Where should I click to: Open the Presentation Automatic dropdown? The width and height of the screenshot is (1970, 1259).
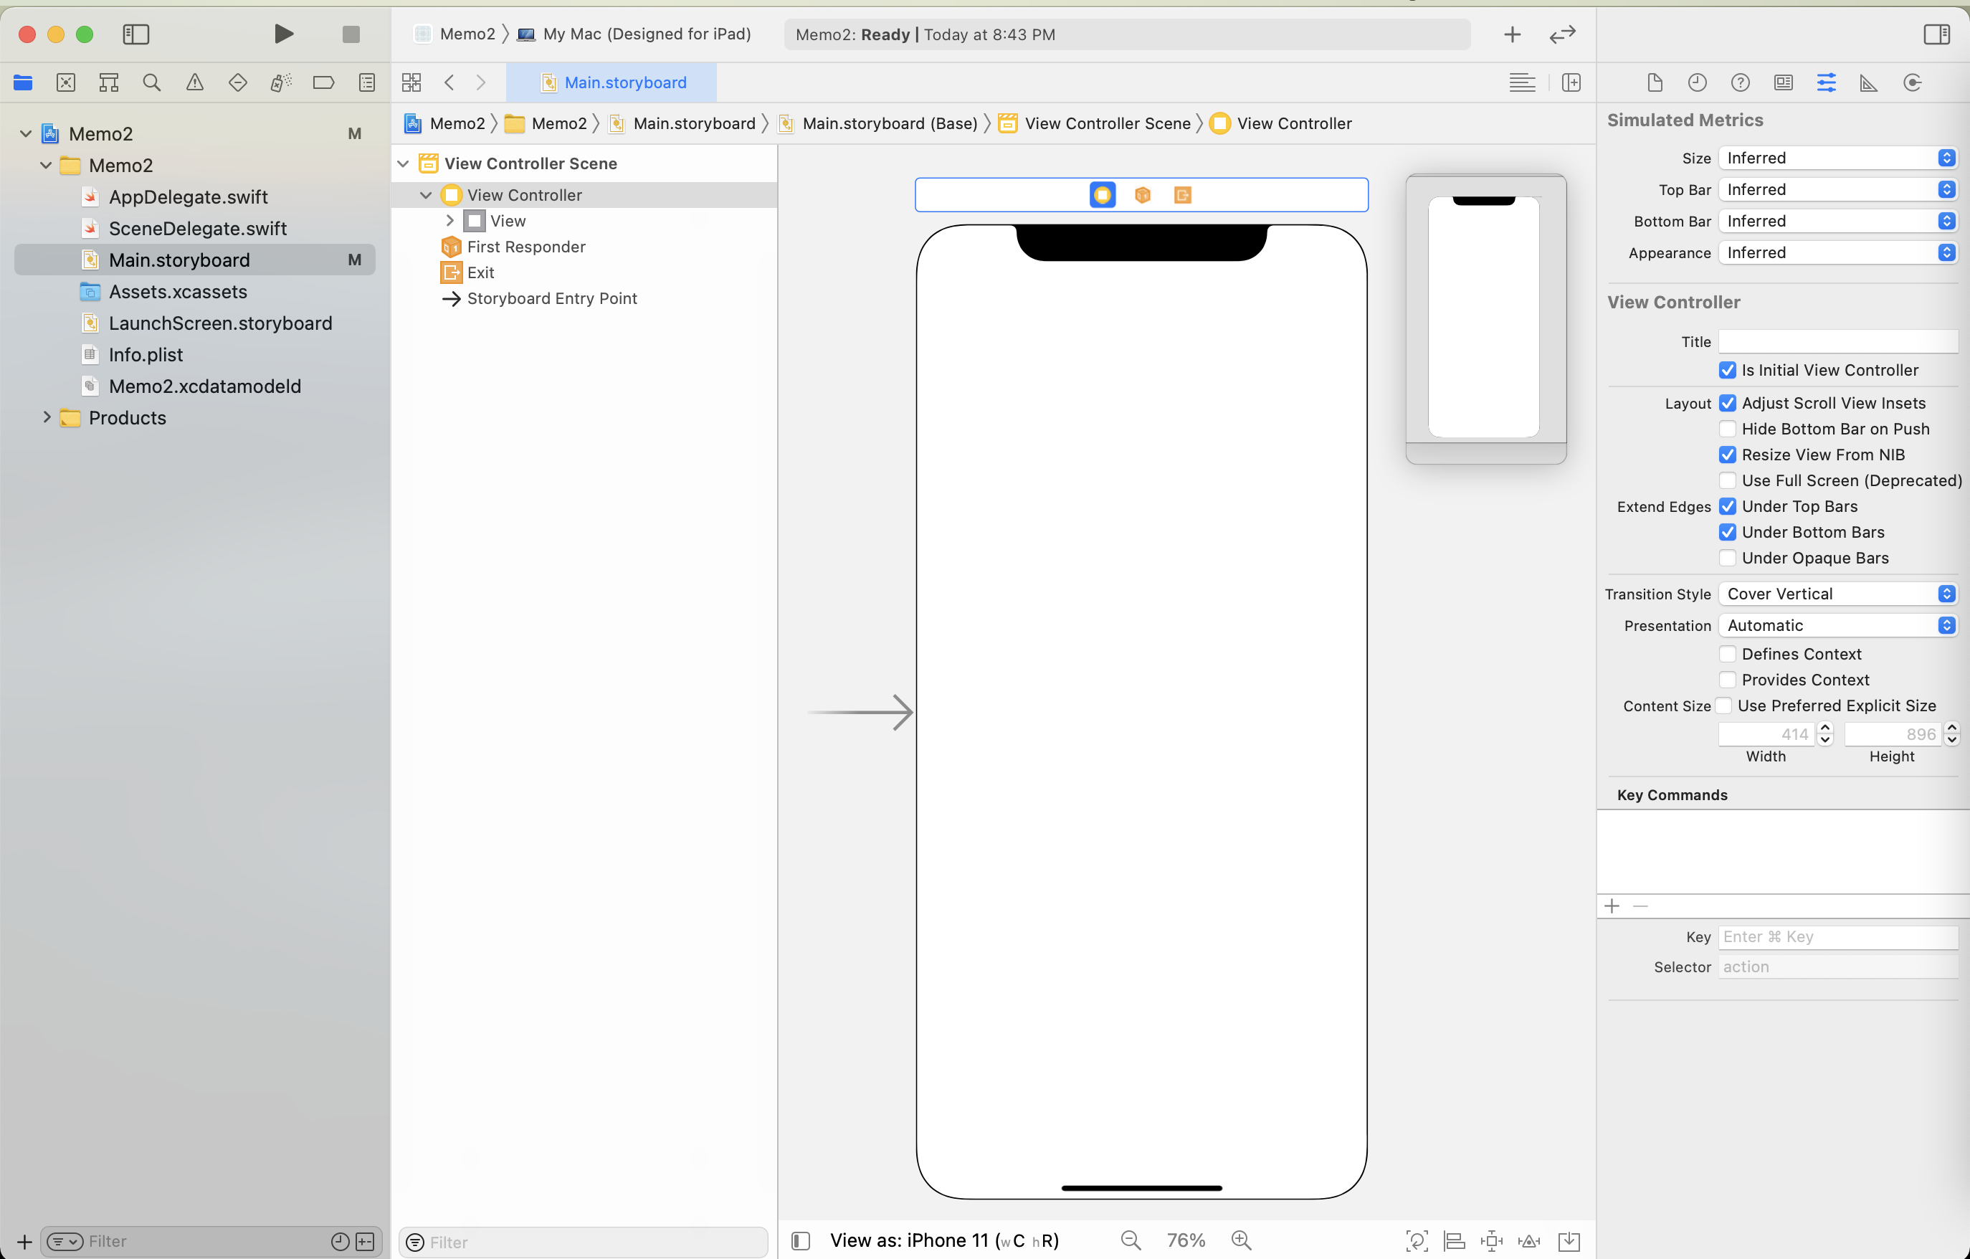click(x=1837, y=626)
